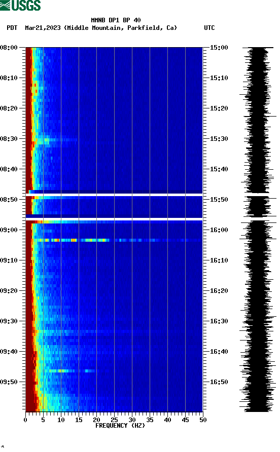The height and width of the screenshot is (452, 280).
Task: Click the '08:10' PDT time label
Action: tap(9, 78)
